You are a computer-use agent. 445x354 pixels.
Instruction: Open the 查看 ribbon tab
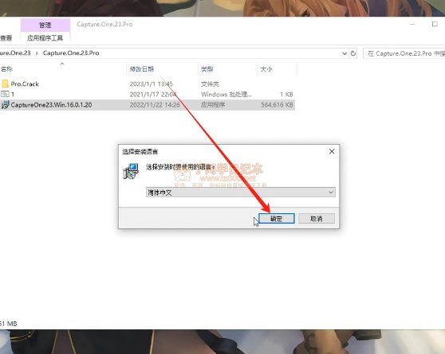pyautogui.click(x=6, y=38)
